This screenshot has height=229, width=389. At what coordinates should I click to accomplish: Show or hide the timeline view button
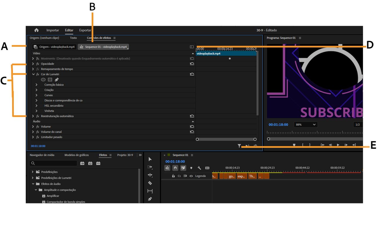pos(192,47)
